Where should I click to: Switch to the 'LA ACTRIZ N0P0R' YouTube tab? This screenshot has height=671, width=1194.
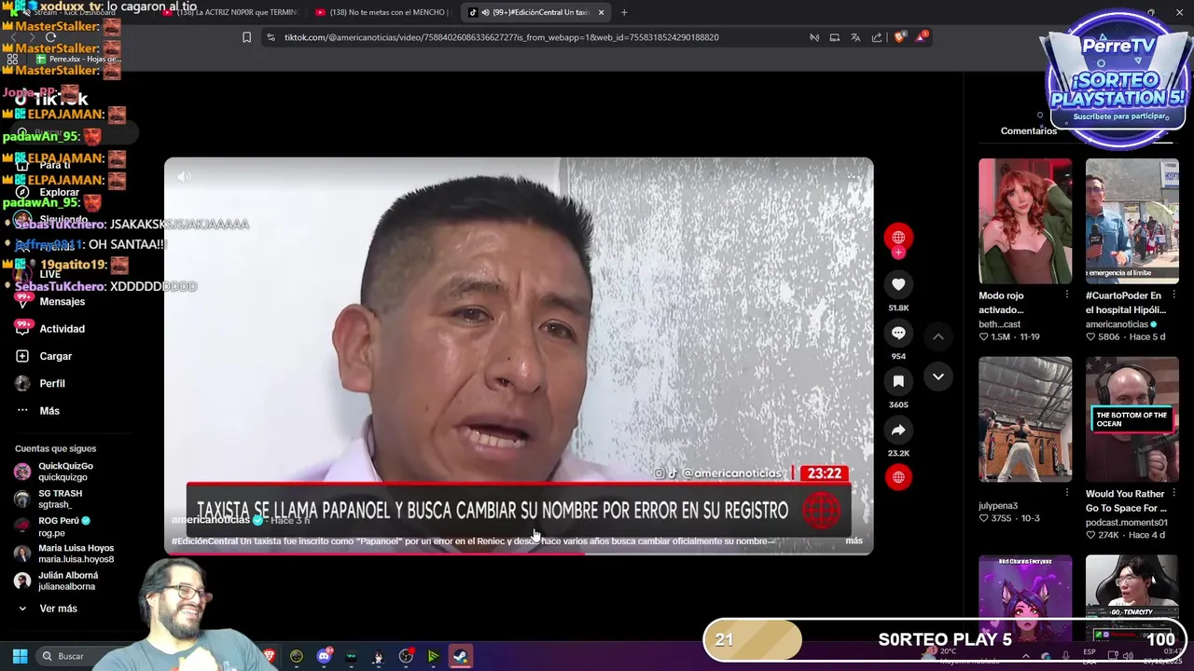(232, 12)
